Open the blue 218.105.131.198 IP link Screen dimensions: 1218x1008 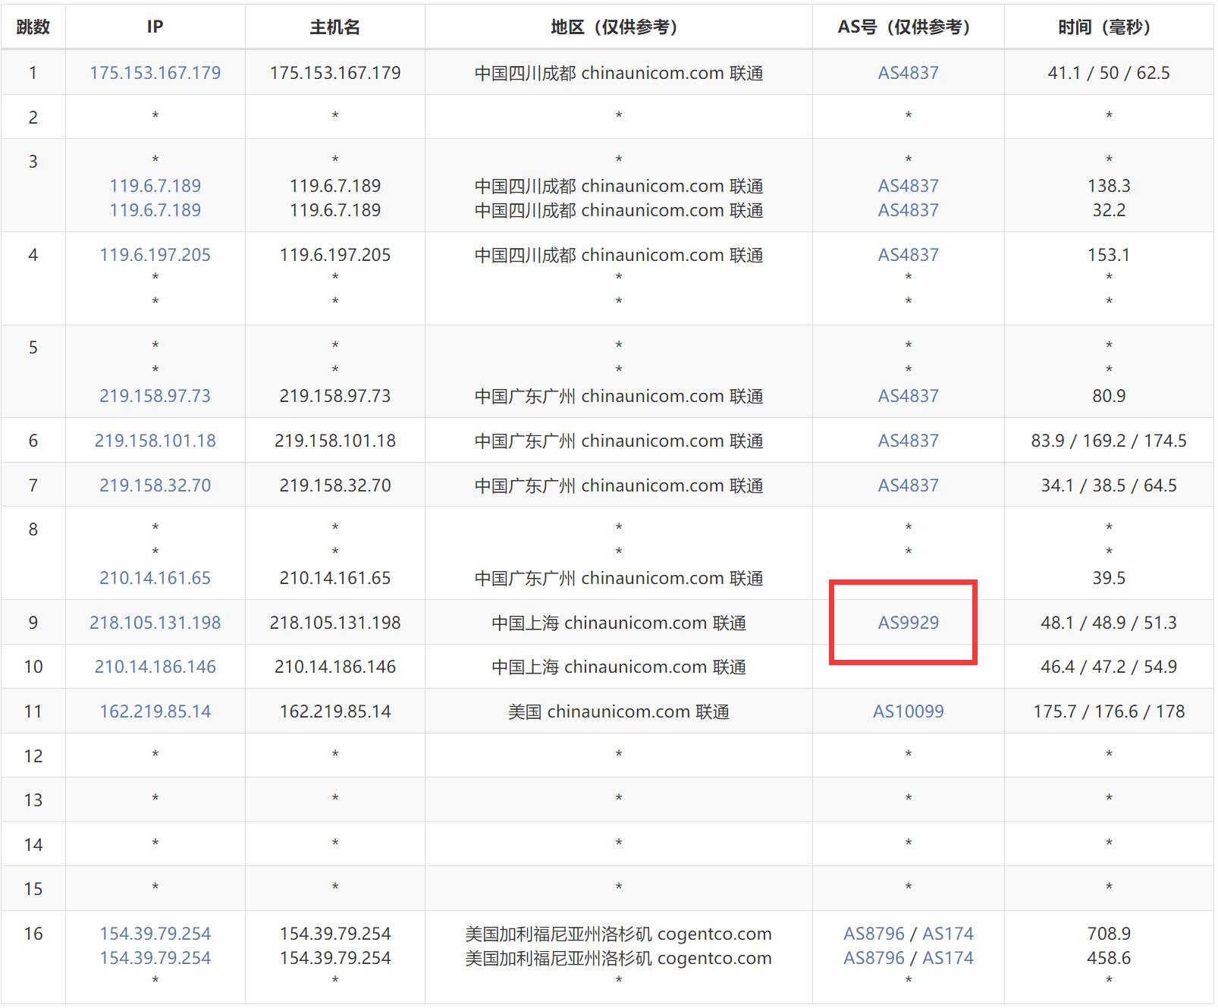(x=155, y=623)
